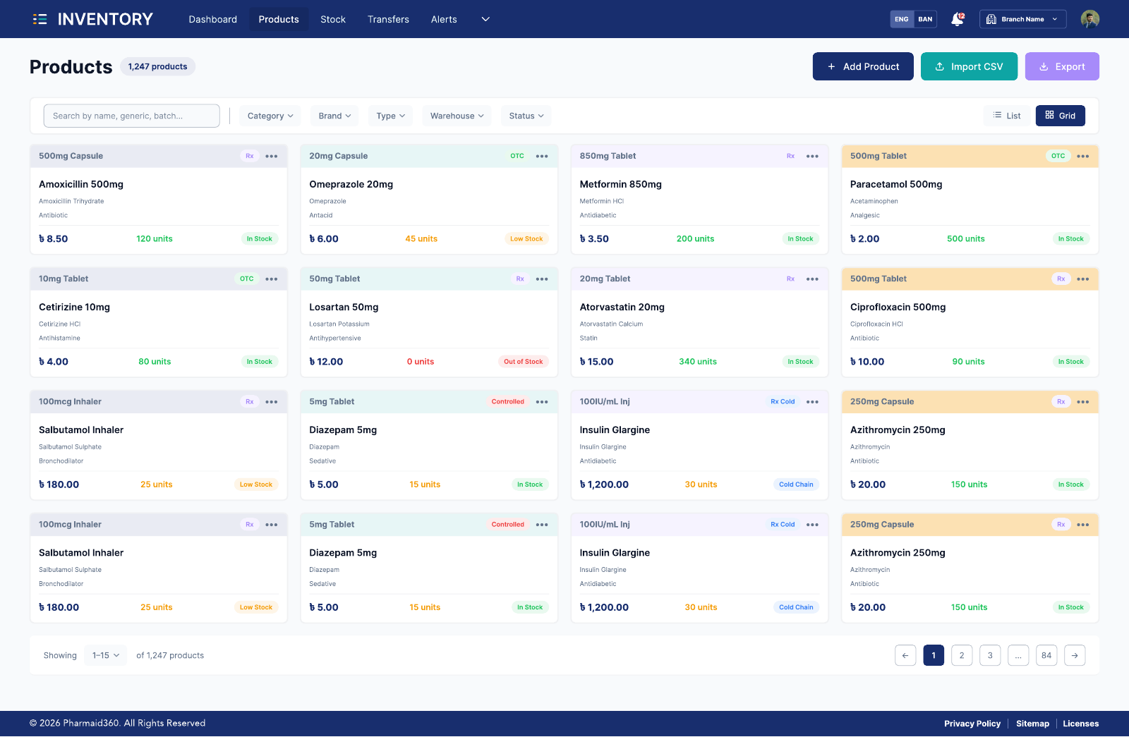
Task: Open more options on Amoxicillin 500mg card
Action: click(x=272, y=157)
